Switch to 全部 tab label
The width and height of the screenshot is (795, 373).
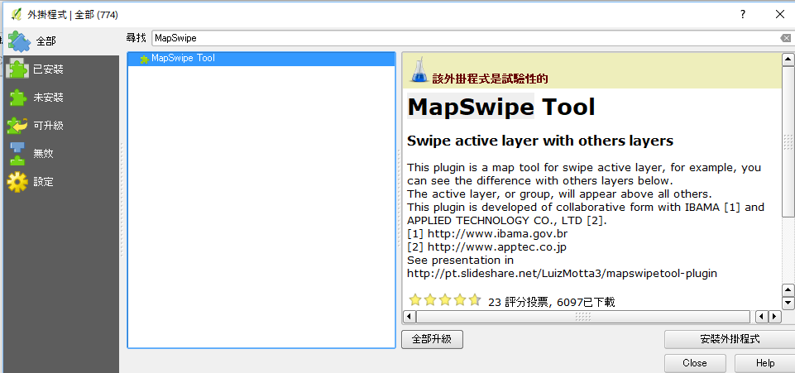pos(46,41)
